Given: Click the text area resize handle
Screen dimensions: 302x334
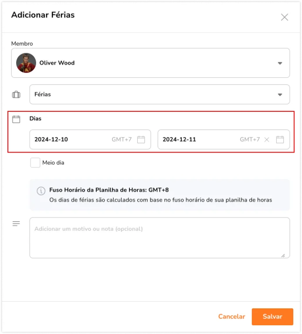Looking at the screenshot, I should click(x=283, y=255).
